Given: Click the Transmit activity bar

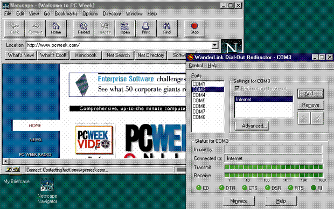Looking at the screenshot, I should 274,167.
